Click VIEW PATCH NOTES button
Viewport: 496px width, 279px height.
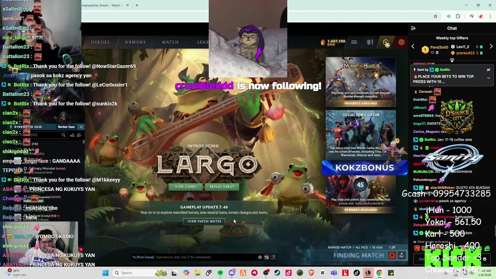tap(204, 221)
